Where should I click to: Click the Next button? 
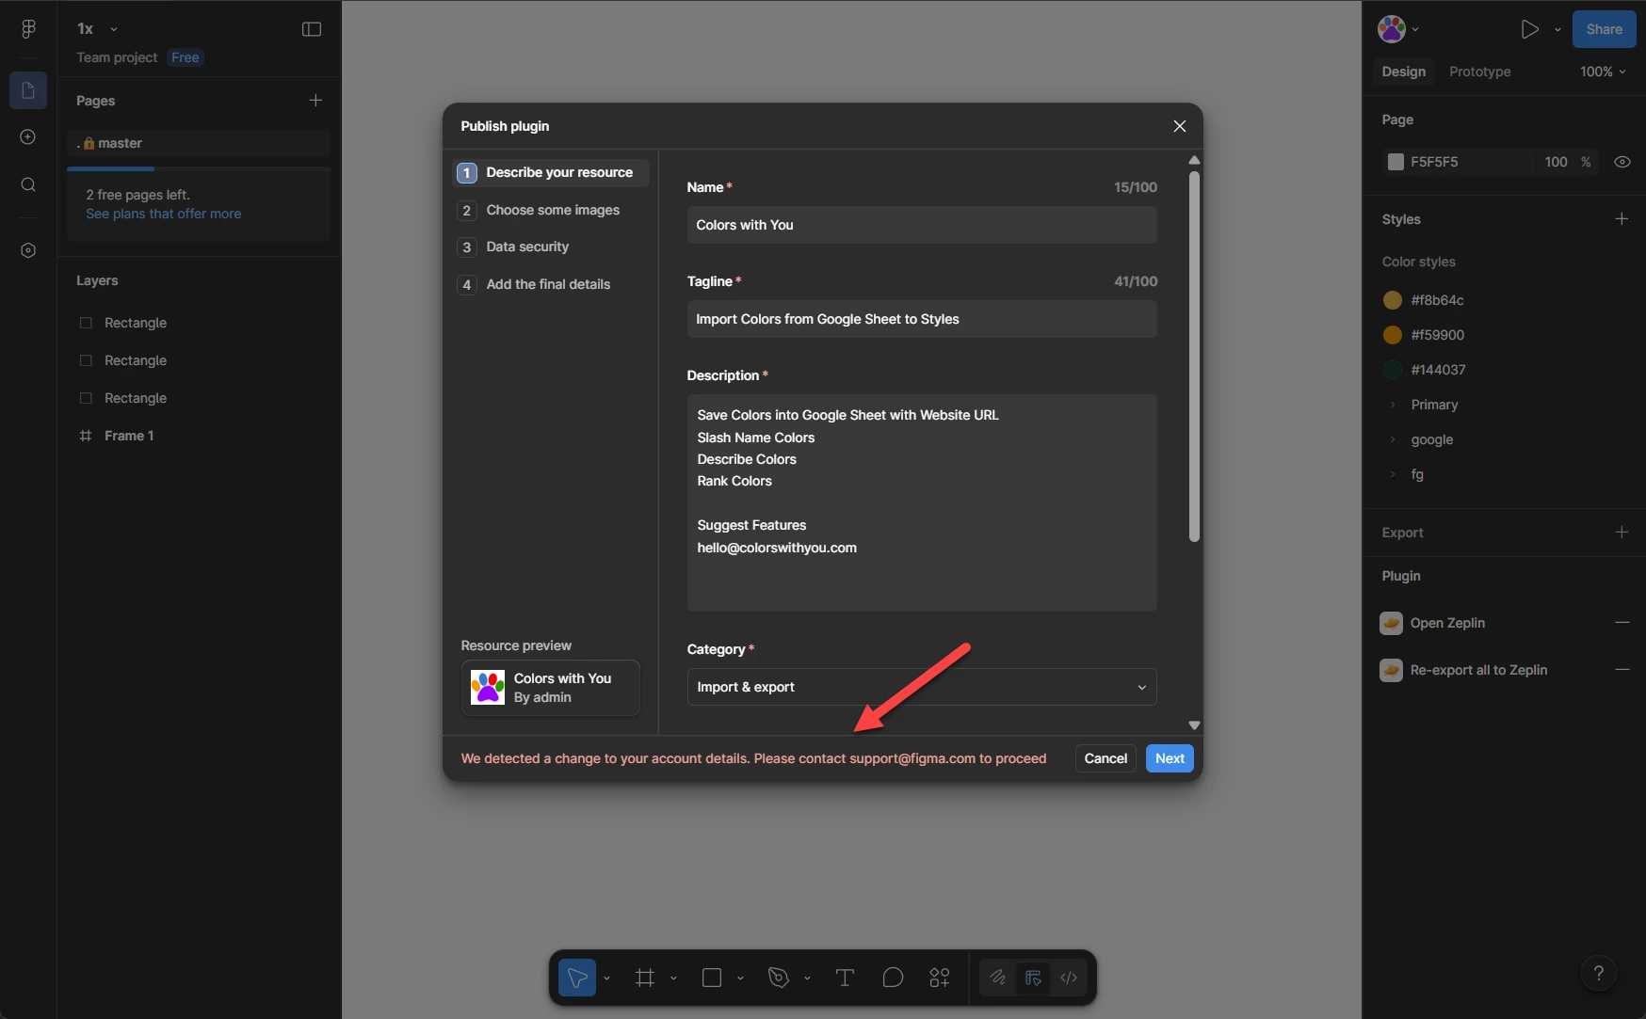pyautogui.click(x=1170, y=758)
